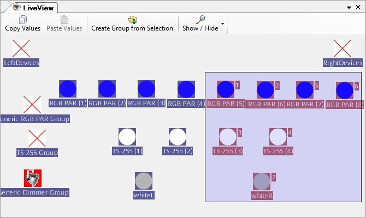Open the Show / Hide dropdown arrow
Screen dimensions: 366x218
(222, 24)
